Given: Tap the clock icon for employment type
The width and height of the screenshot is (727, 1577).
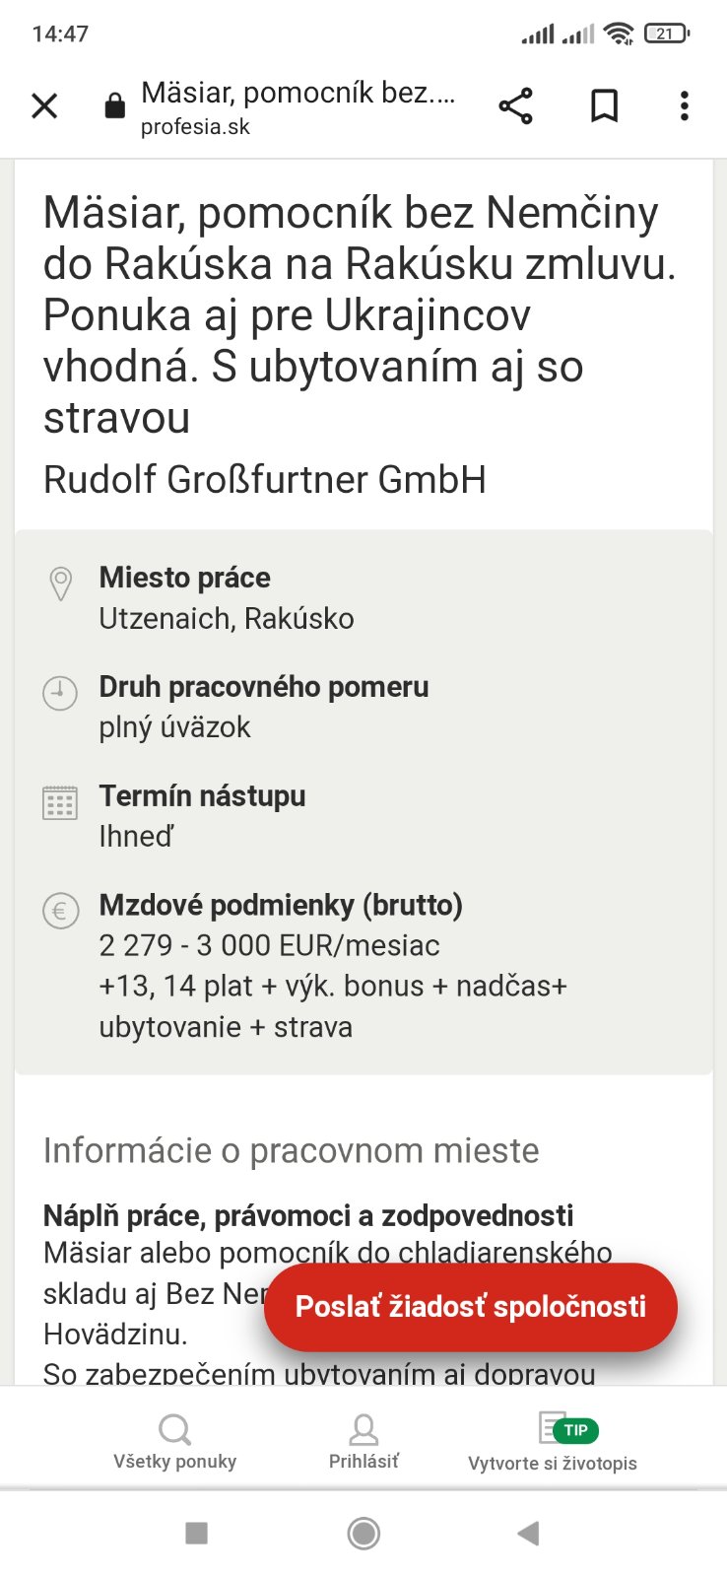Looking at the screenshot, I should point(60,693).
